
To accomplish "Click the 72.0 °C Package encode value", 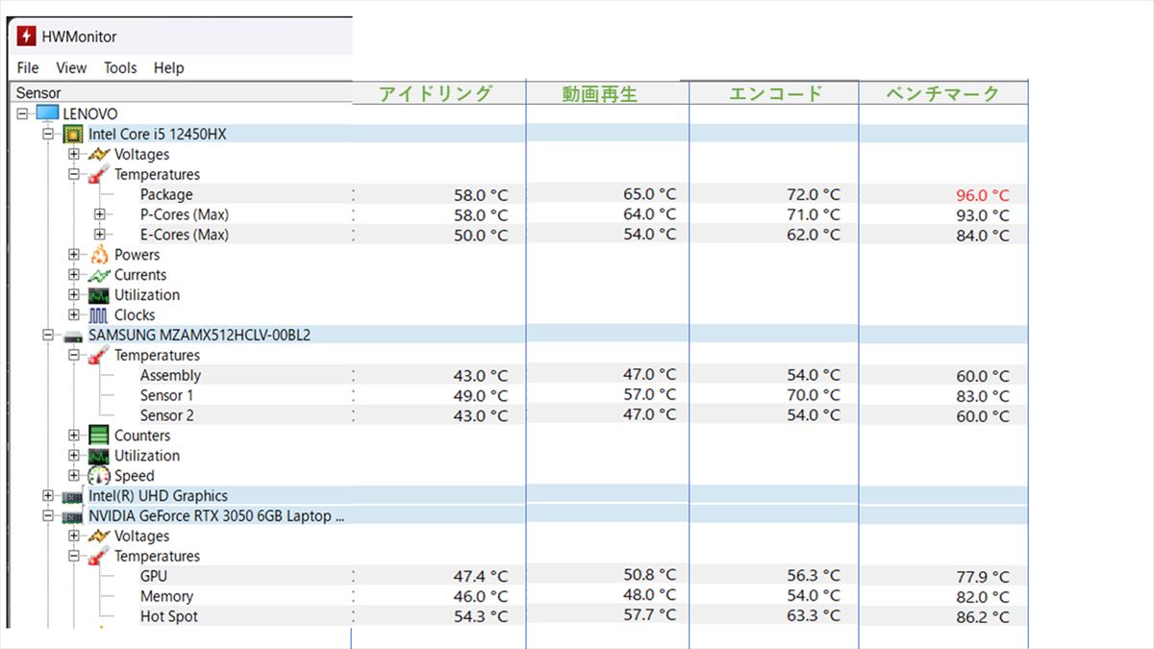I will 814,194.
